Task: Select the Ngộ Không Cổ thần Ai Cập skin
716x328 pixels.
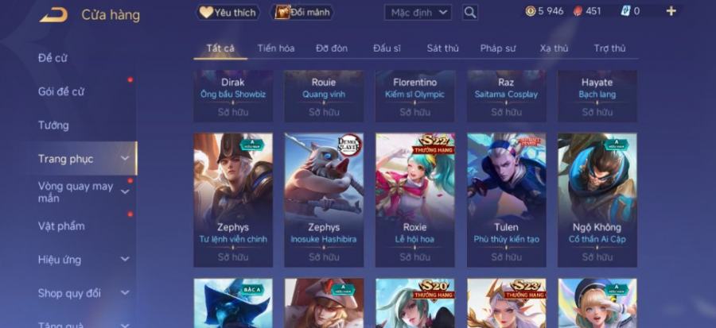Action: 597,200
